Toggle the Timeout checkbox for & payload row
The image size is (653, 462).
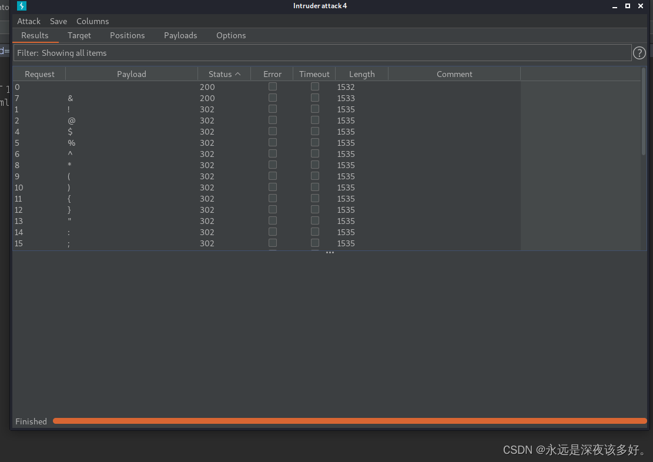click(315, 98)
